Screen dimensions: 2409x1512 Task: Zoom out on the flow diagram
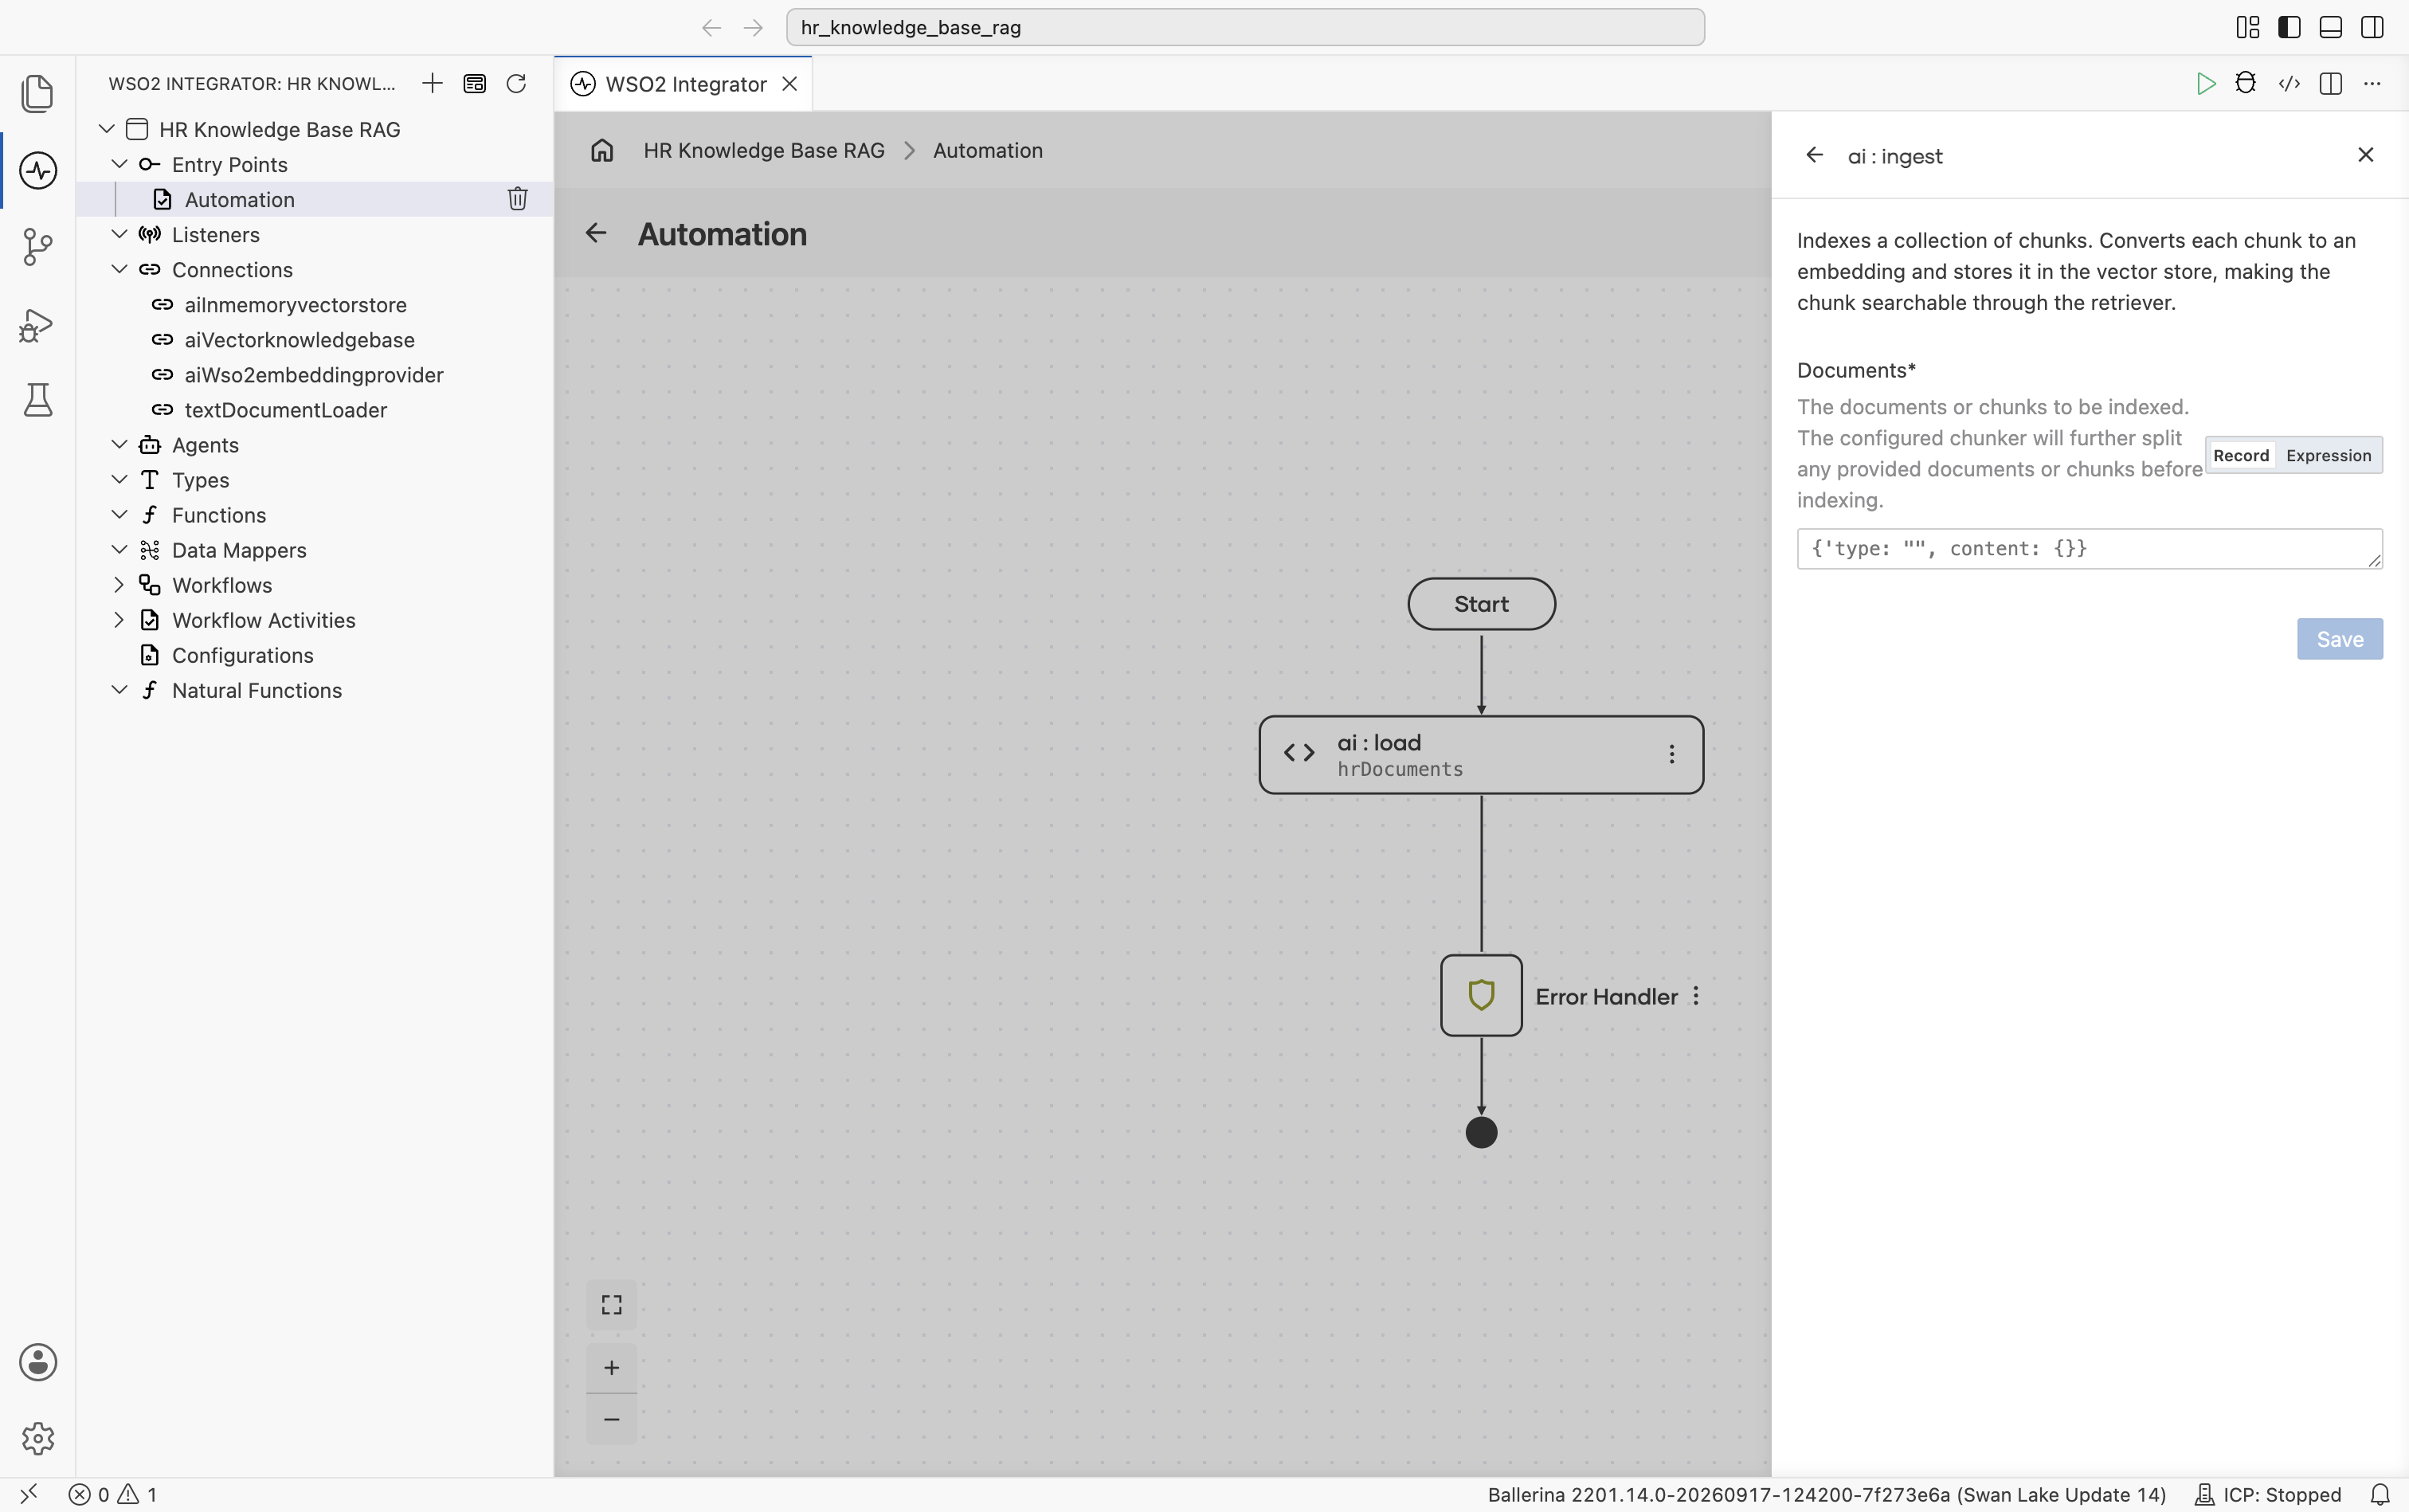611,1419
